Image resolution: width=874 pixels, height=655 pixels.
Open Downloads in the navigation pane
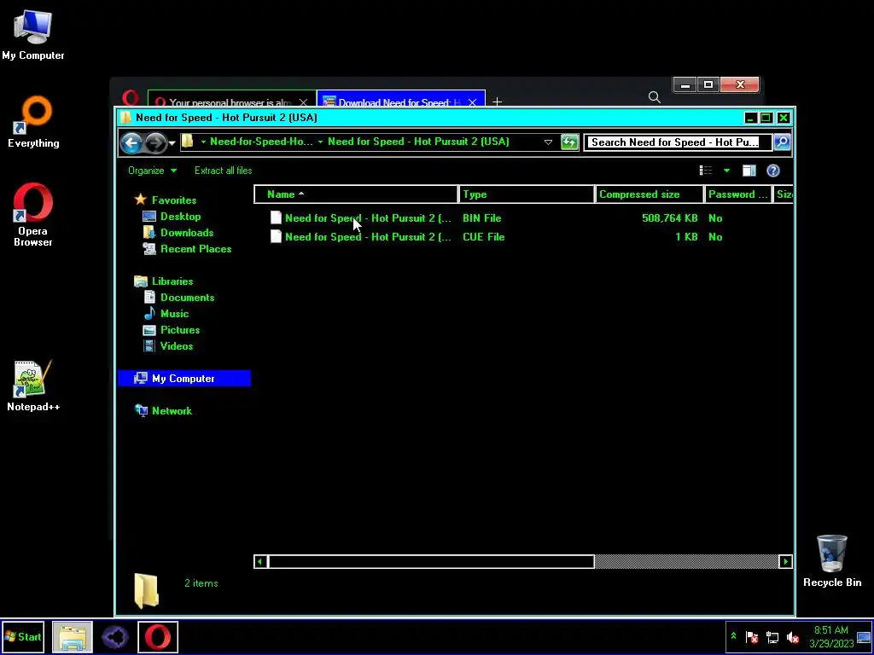coord(187,233)
